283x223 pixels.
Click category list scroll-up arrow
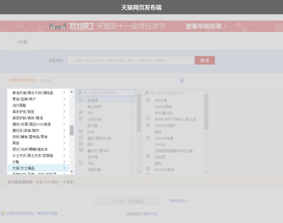71,92
